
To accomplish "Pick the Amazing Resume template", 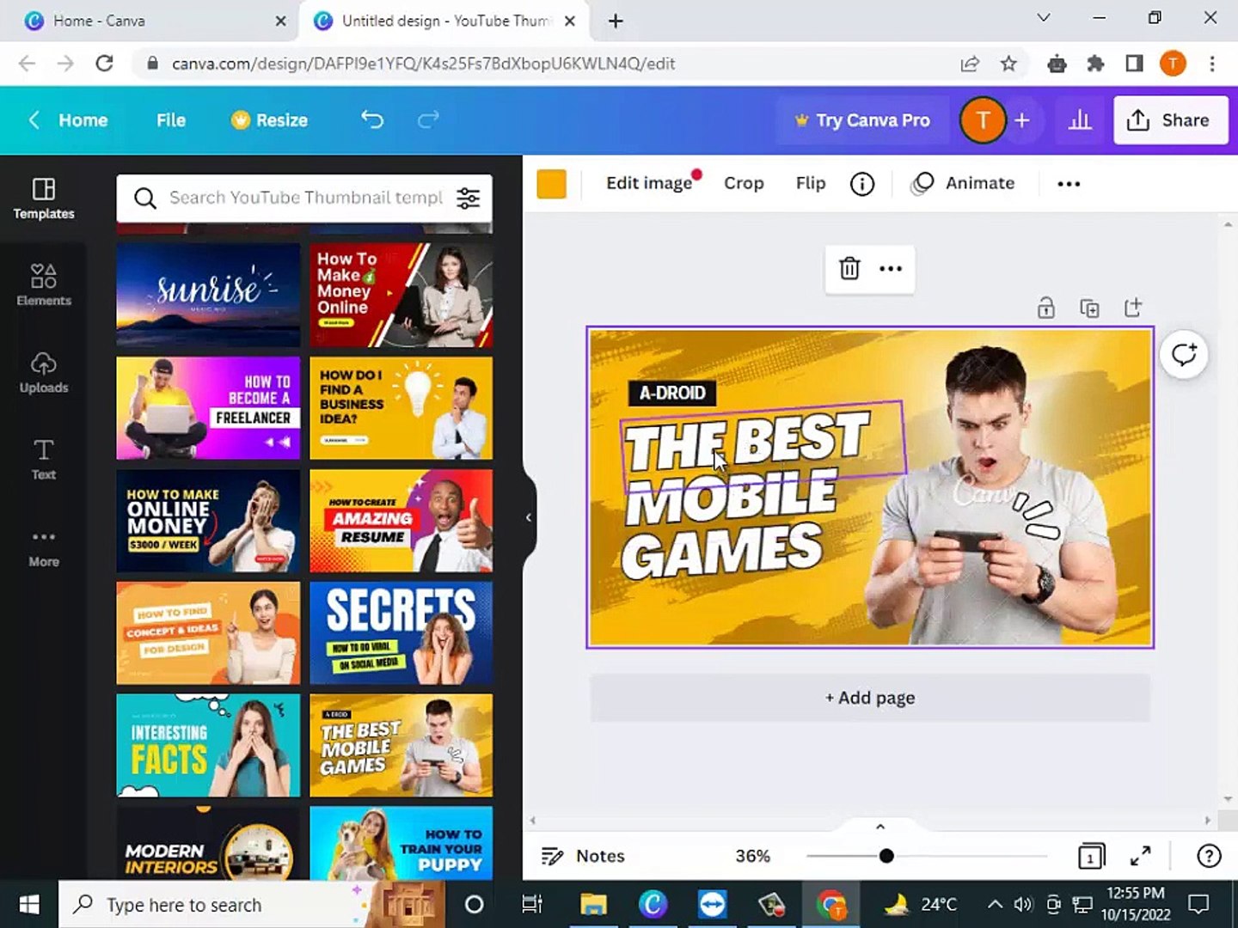I will pos(401,521).
